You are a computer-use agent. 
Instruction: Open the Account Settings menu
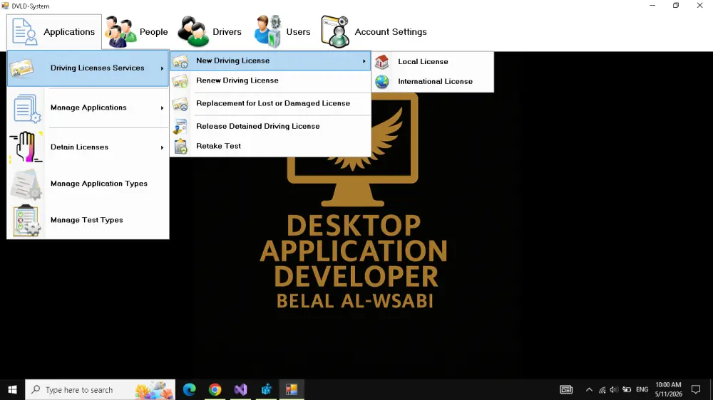pyautogui.click(x=374, y=32)
